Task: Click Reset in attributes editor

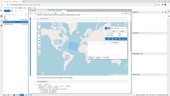Action: click(116, 39)
